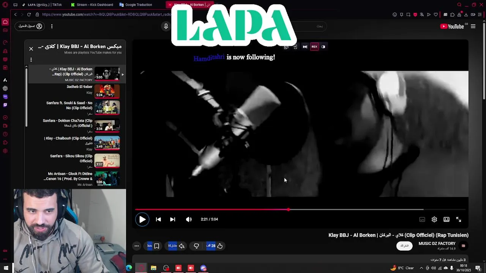Open YouTube hamburger guide menu
This screenshot has width=486, height=273.
[x=473, y=26]
